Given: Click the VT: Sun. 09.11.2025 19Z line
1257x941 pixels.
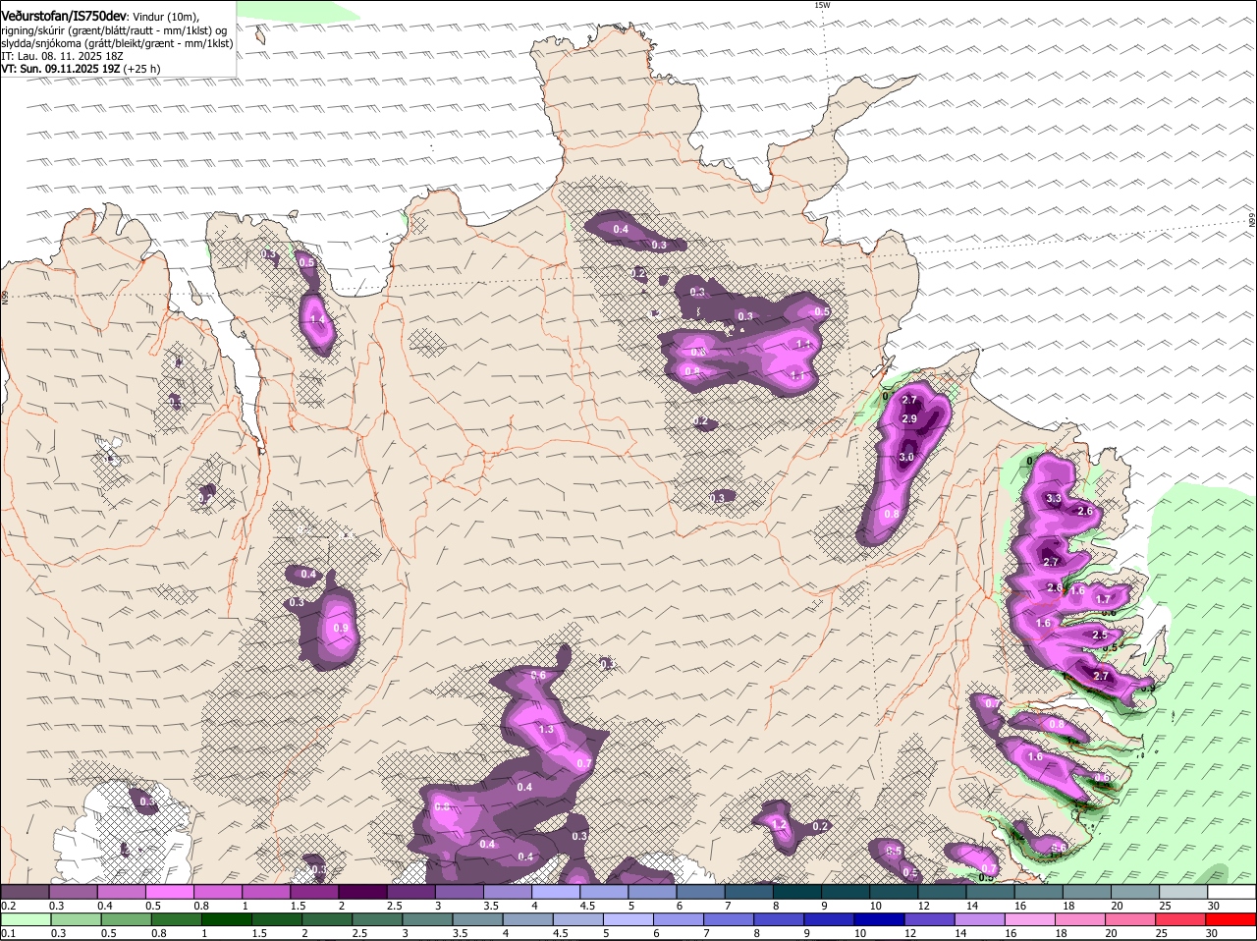Looking at the screenshot, I should 81,69.
